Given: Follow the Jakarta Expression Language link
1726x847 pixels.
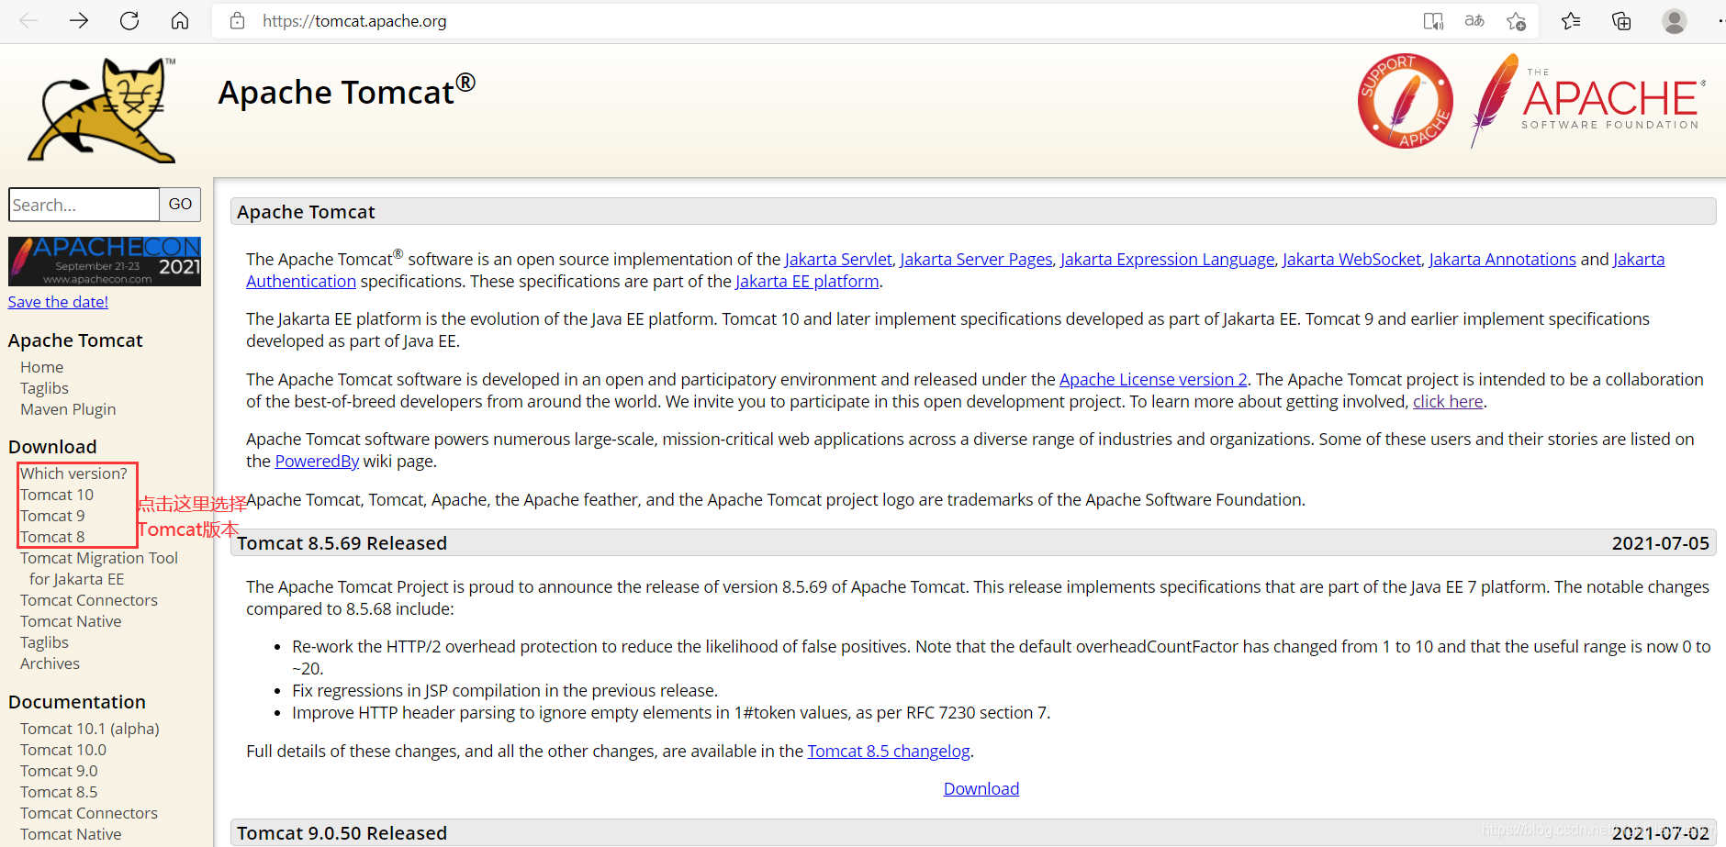Looking at the screenshot, I should pos(1167,260).
